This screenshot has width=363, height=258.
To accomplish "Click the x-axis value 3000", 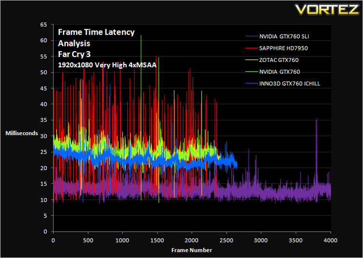I will click(261, 240).
